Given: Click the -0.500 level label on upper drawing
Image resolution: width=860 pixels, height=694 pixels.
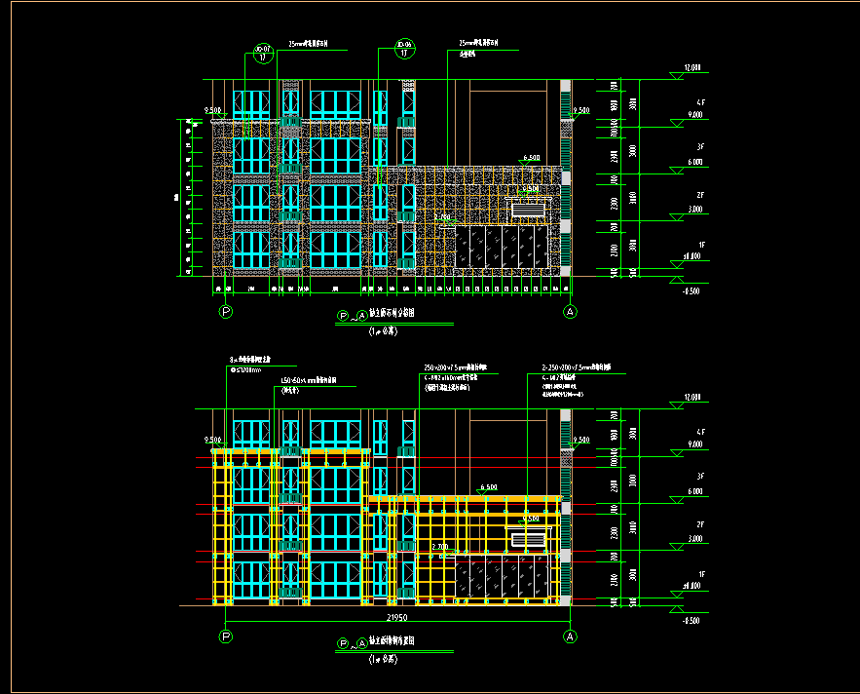Looking at the screenshot, I should coord(692,291).
